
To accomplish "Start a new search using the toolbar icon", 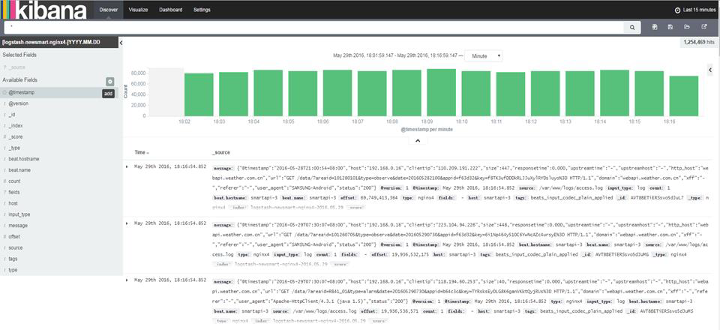I will point(655,27).
